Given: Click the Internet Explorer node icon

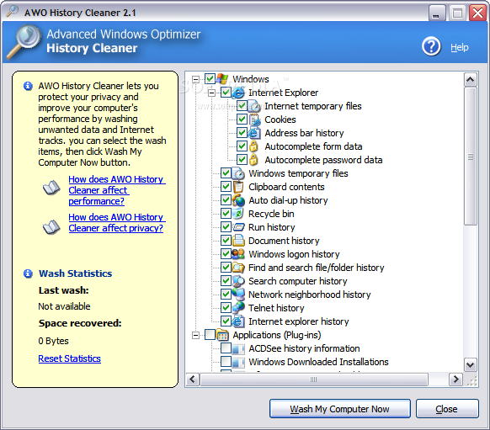Looking at the screenshot, I should click(x=238, y=93).
